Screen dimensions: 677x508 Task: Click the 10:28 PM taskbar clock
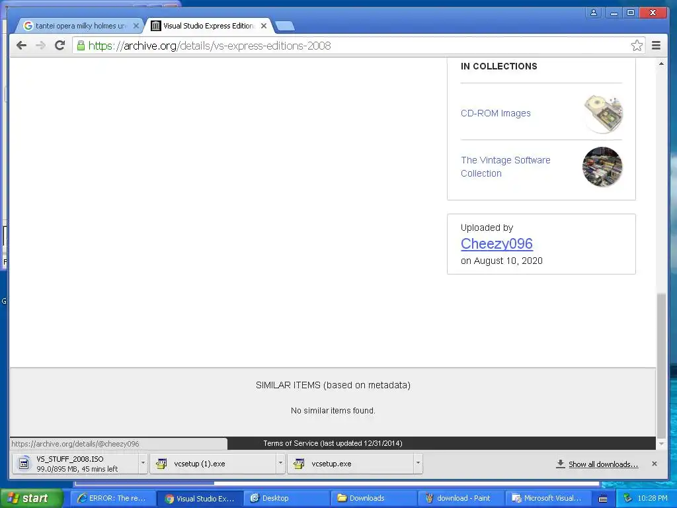coord(653,499)
